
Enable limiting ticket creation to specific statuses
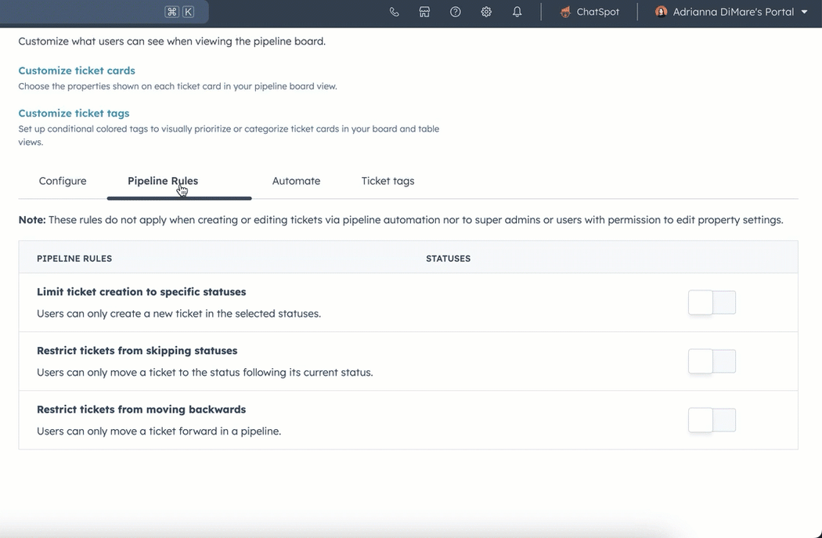pos(712,302)
